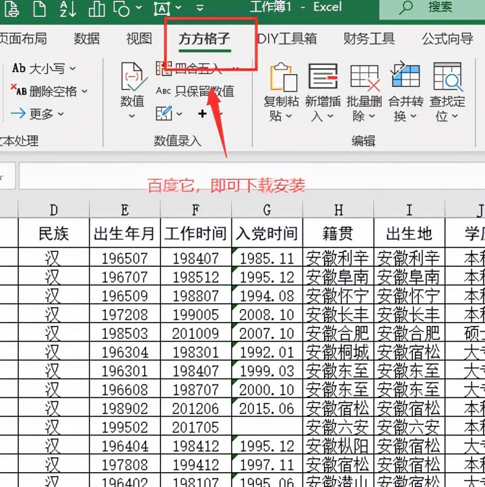Screen dimensions: 485x487
Task: Open the 查找定位 tool
Action: tap(447, 92)
